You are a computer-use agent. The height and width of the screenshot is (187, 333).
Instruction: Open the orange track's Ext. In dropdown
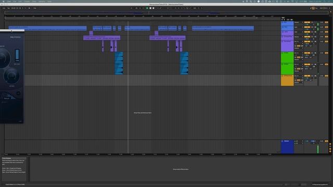click(298, 76)
